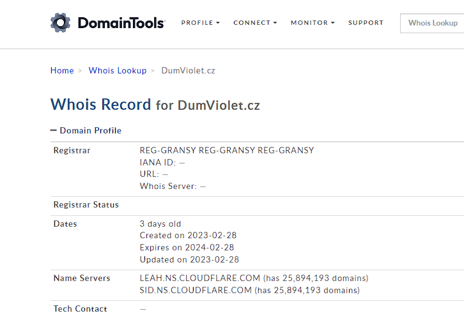Open the MONITOR dropdown menu
The width and height of the screenshot is (464, 313).
click(313, 23)
